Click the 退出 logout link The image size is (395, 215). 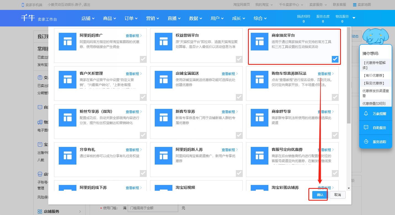tap(87, 5)
